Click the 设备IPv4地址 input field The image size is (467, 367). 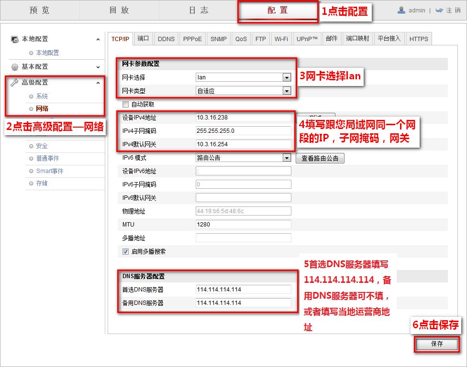click(243, 118)
